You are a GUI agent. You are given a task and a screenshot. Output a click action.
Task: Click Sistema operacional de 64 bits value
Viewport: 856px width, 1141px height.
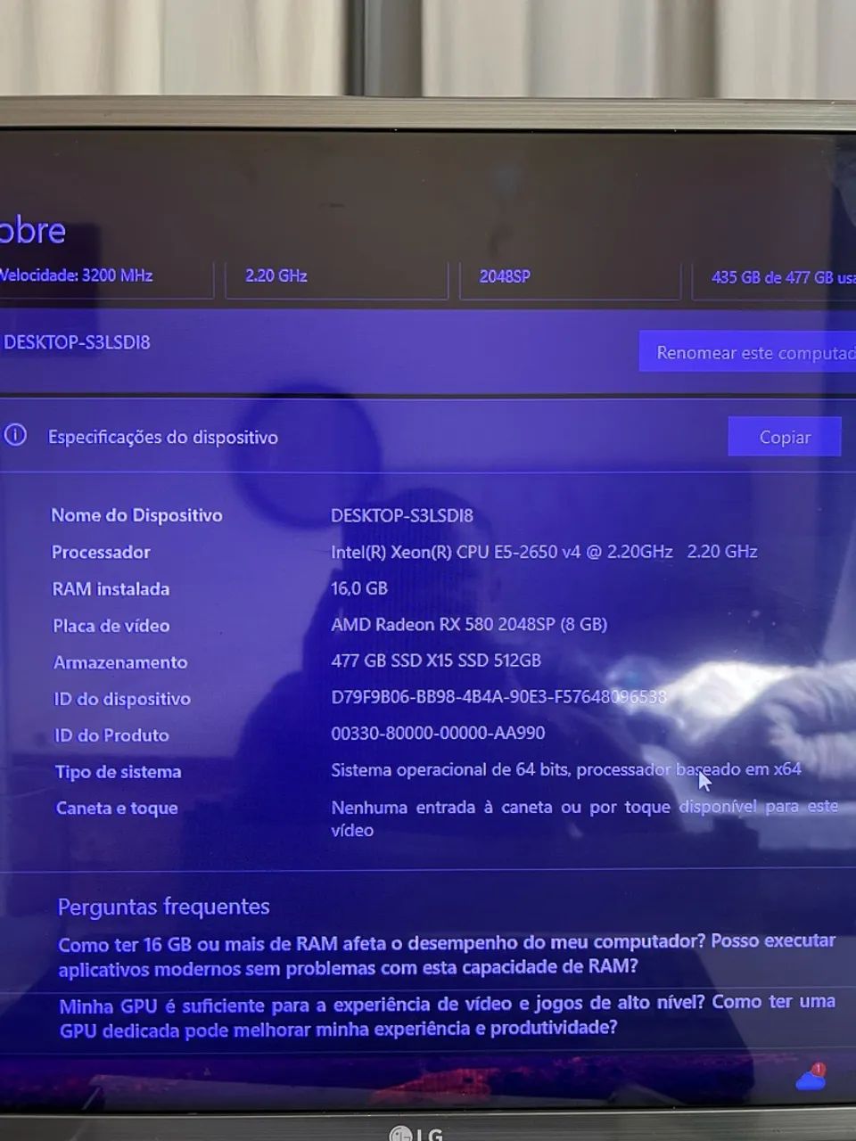click(566, 769)
